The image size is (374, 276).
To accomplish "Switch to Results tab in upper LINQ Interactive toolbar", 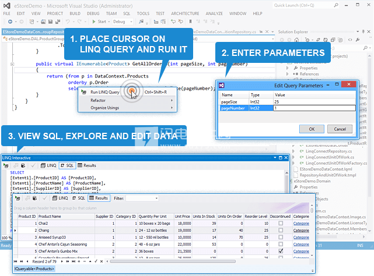I will (x=87, y=165).
